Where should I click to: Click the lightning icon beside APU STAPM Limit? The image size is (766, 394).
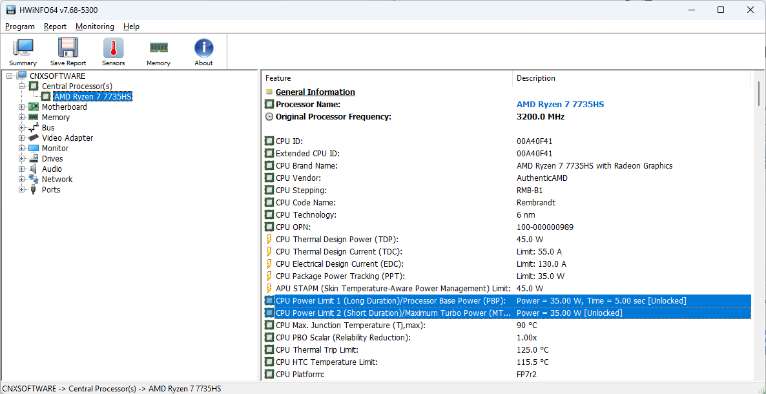pos(269,289)
